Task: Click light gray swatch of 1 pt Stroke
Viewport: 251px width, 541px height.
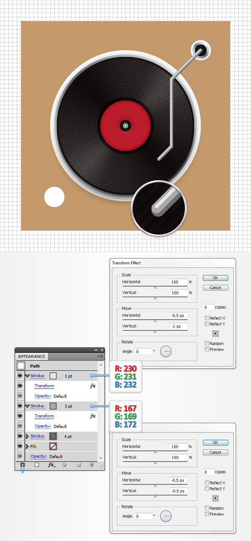Action: tap(53, 376)
